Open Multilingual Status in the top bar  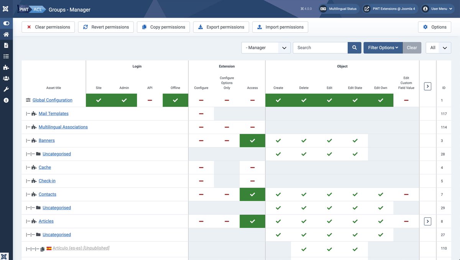click(x=339, y=8)
